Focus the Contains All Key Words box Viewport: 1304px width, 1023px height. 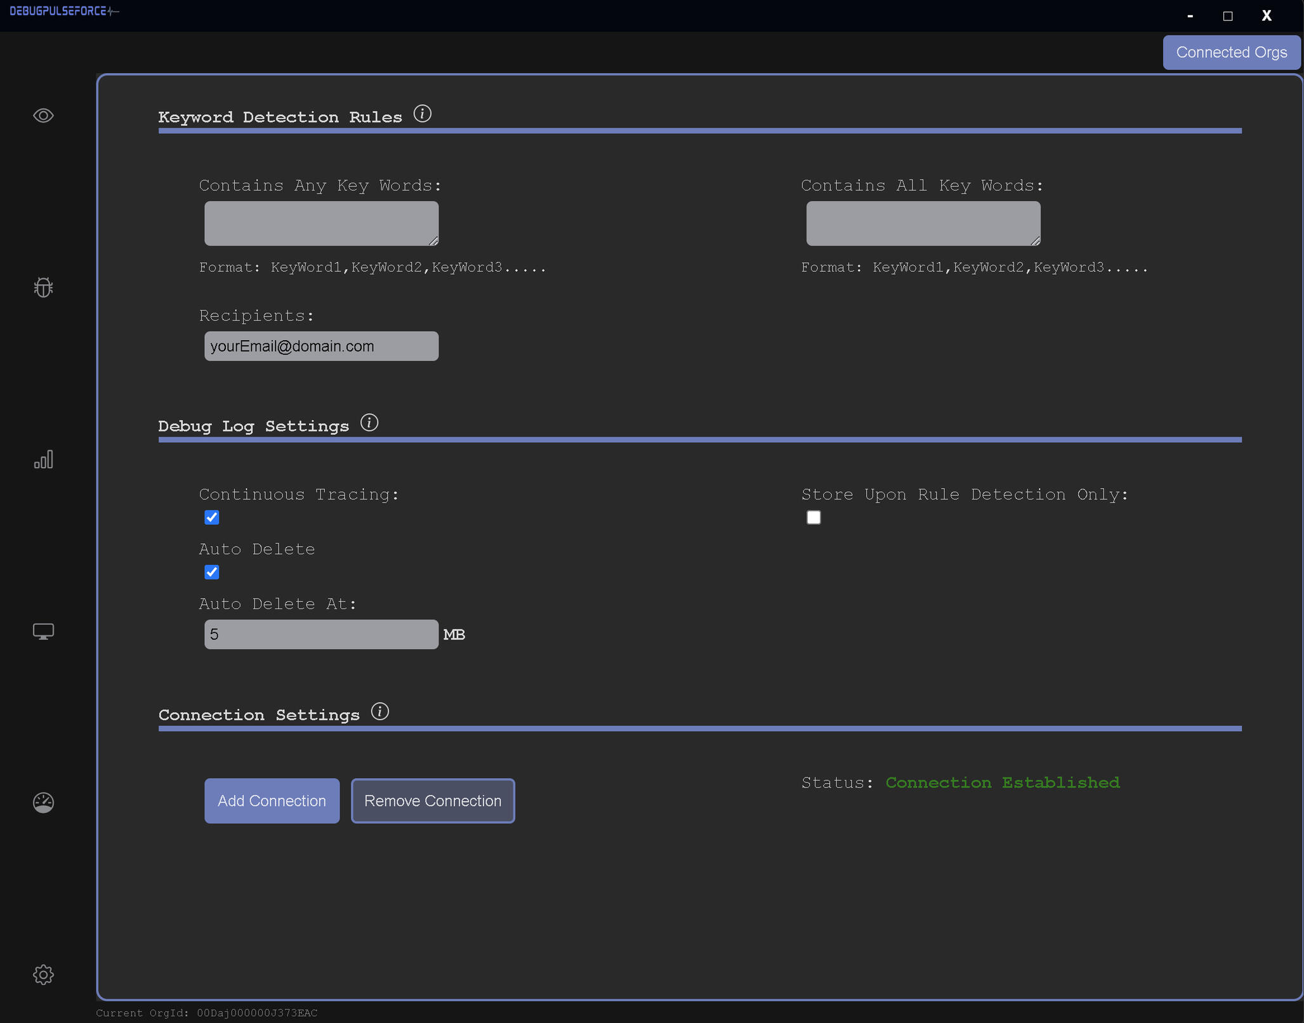[x=923, y=223]
